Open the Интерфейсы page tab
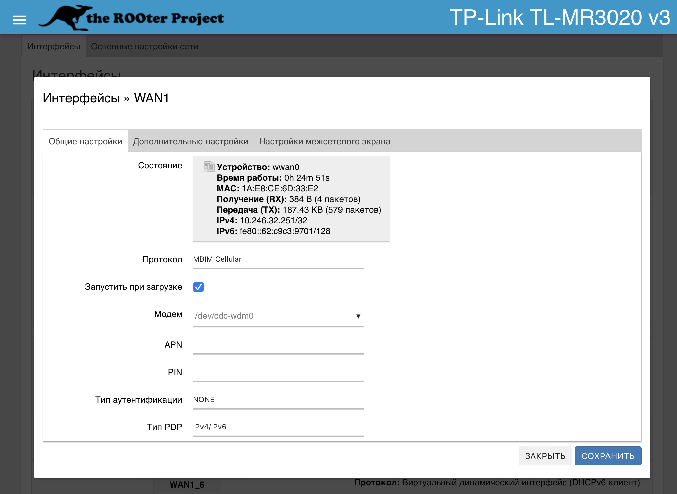This screenshot has height=494, width=677. 53,46
